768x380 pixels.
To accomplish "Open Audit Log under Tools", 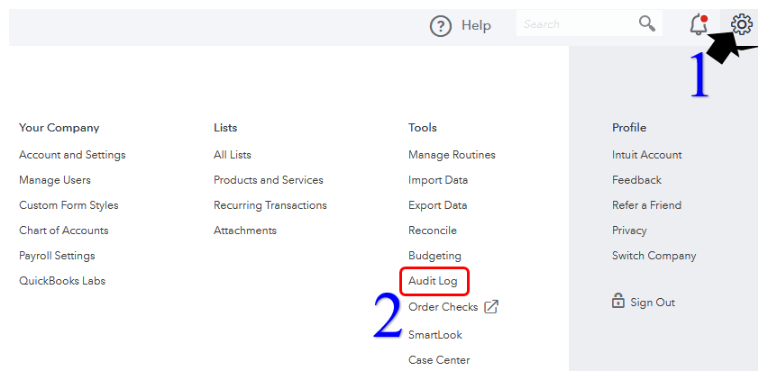I will (433, 282).
